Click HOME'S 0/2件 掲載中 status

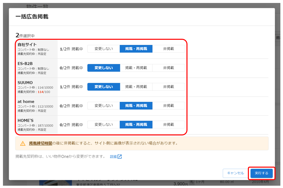click(x=71, y=125)
